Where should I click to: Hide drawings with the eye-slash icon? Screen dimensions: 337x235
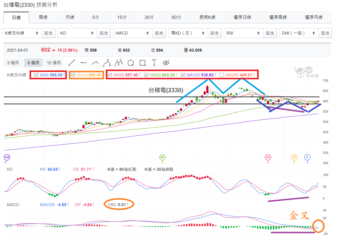pyautogui.click(x=166, y=63)
